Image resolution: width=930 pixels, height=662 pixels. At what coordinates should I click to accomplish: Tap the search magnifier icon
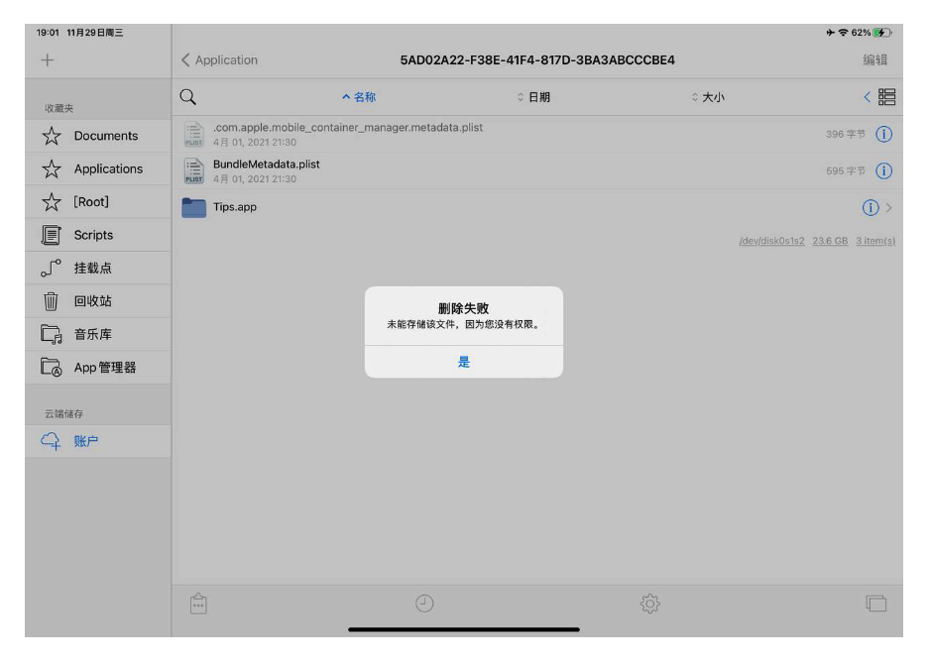coord(187,97)
